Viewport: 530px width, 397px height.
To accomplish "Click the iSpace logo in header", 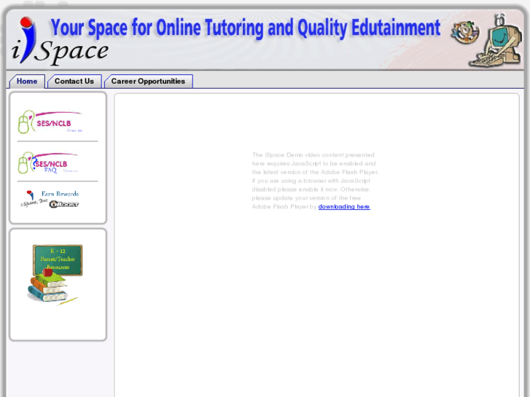I will 60,42.
